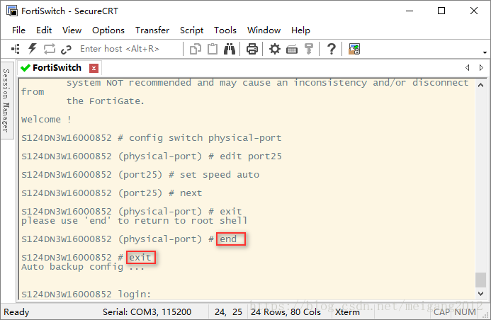Screen dimensions: 491x320
Task: Click the Quick Connect lightning icon
Action: tap(33, 49)
